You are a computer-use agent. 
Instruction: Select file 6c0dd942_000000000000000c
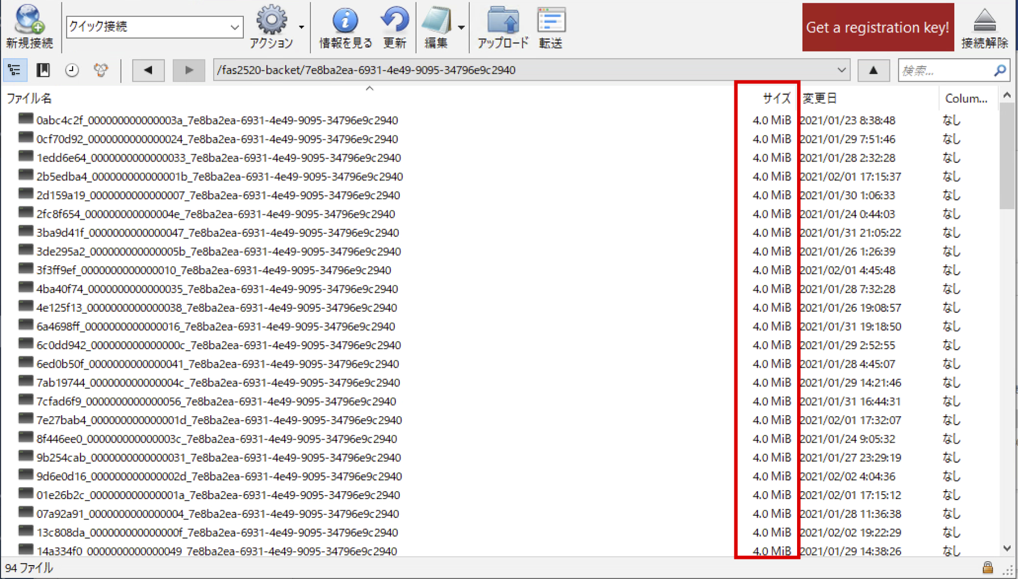pos(219,345)
